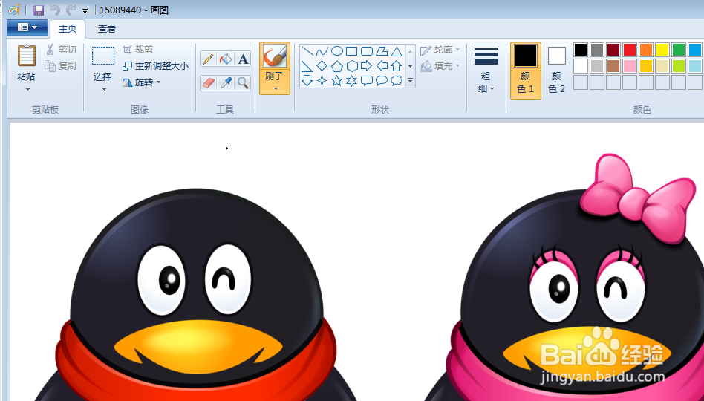This screenshot has width=704, height=401.
Task: Click the Cut (剪切) button
Action: (61, 50)
